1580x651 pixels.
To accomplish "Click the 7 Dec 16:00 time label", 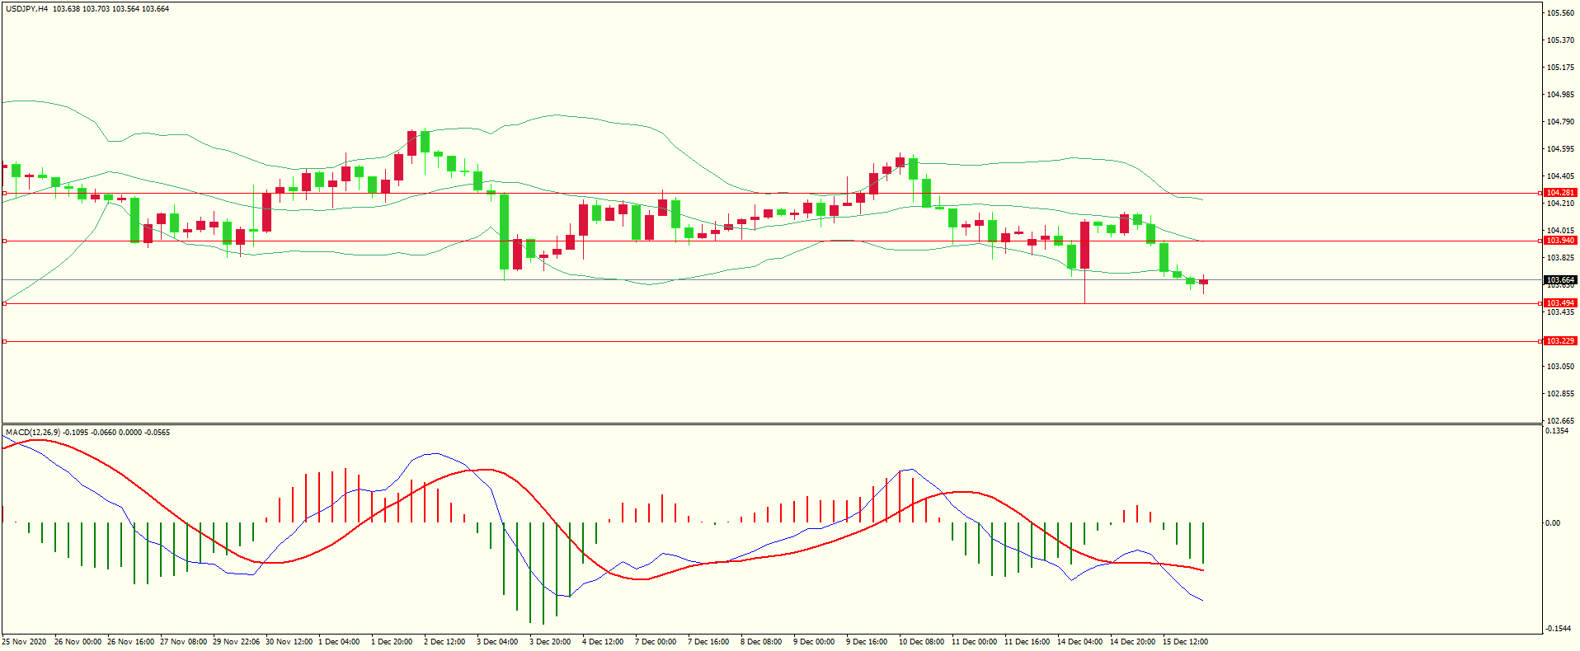I will [708, 642].
